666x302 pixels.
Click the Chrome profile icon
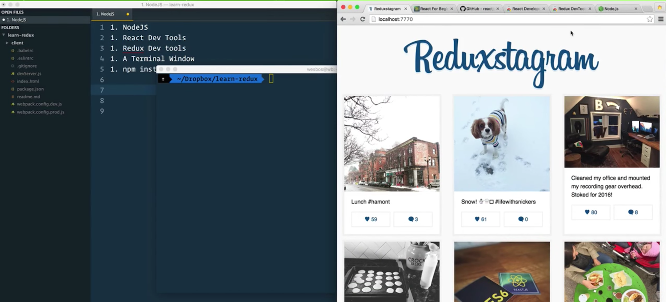(x=660, y=8)
